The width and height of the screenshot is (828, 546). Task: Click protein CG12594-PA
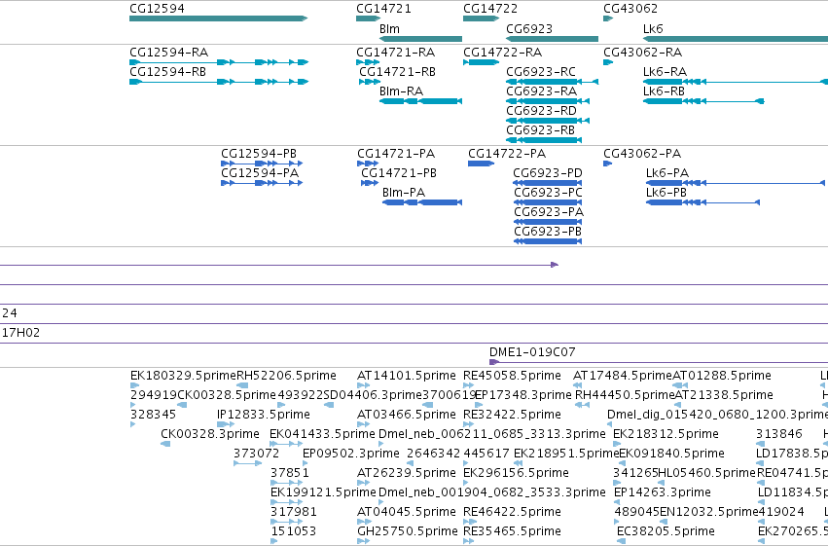point(262,183)
